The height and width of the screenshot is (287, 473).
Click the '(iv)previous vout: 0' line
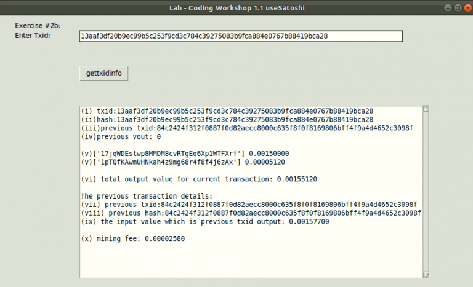(x=121, y=136)
